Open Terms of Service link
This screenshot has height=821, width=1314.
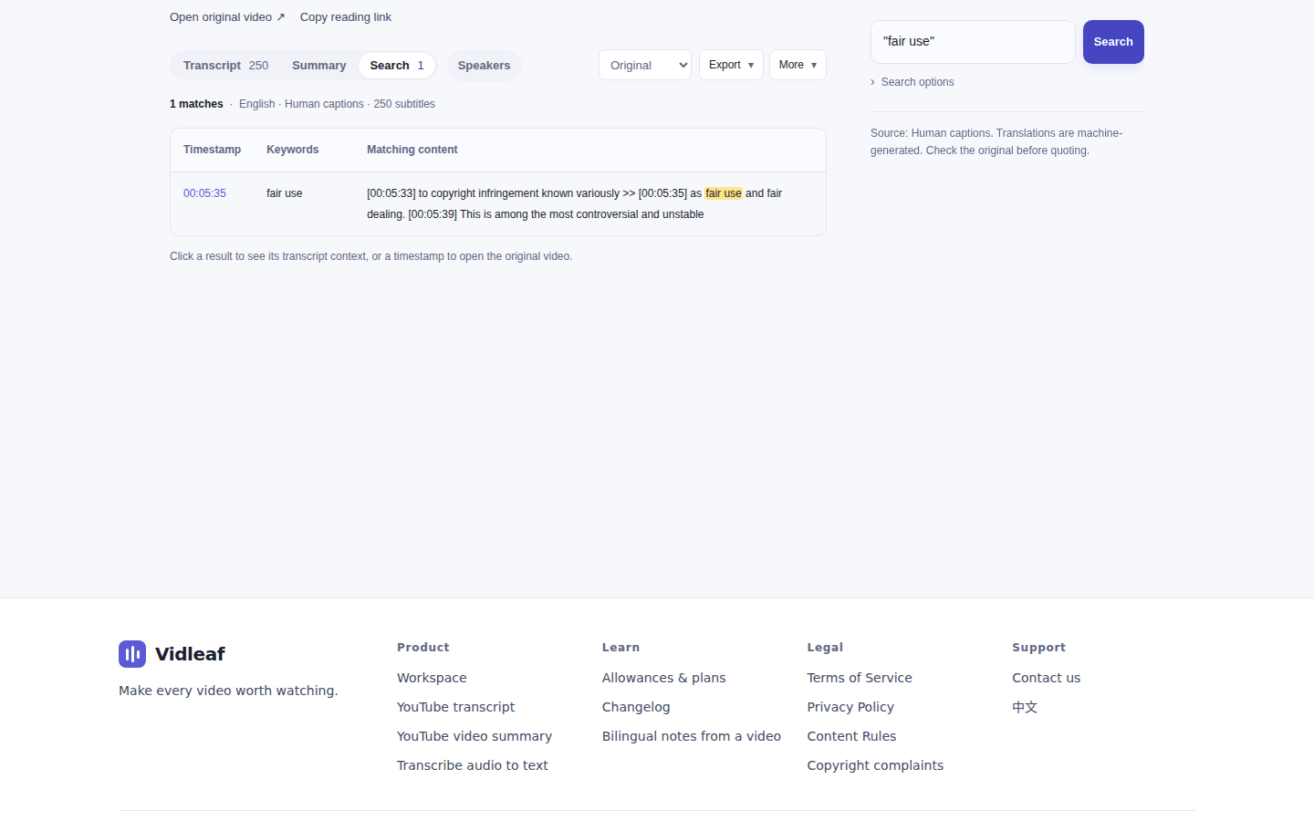(860, 678)
